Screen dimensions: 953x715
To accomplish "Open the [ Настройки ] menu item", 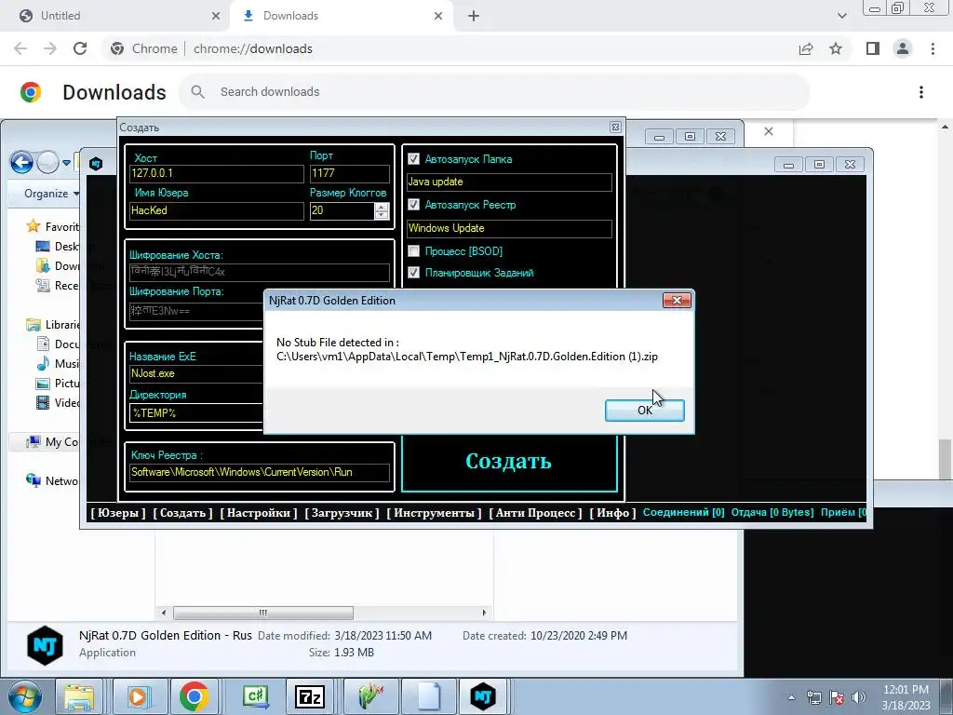I will (259, 513).
